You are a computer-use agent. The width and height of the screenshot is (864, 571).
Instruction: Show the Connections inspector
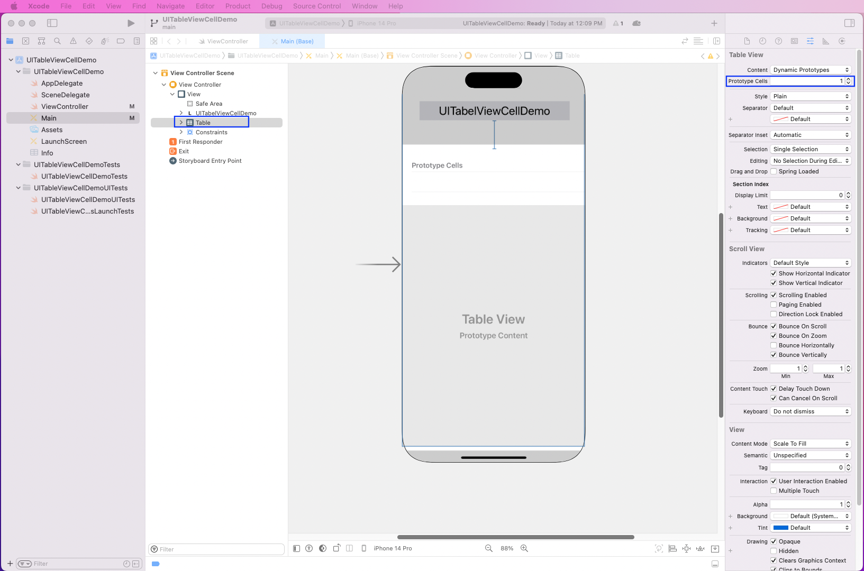coord(842,41)
